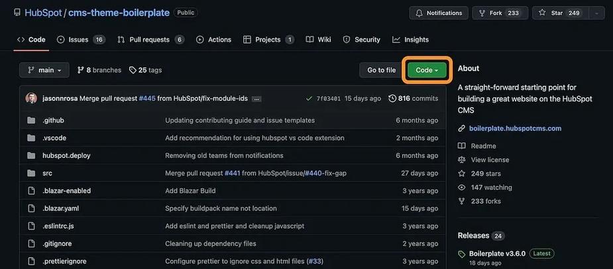Click the link icon beside boilerplate.hubspotcms.com
613x269 pixels.
462,129
